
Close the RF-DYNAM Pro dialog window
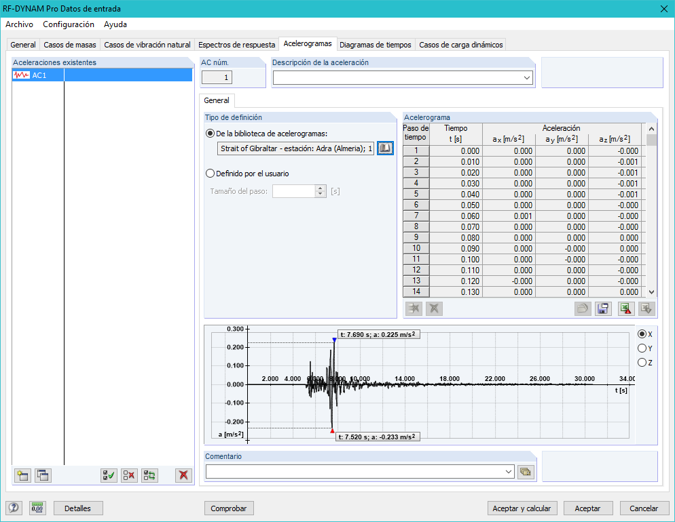point(664,9)
